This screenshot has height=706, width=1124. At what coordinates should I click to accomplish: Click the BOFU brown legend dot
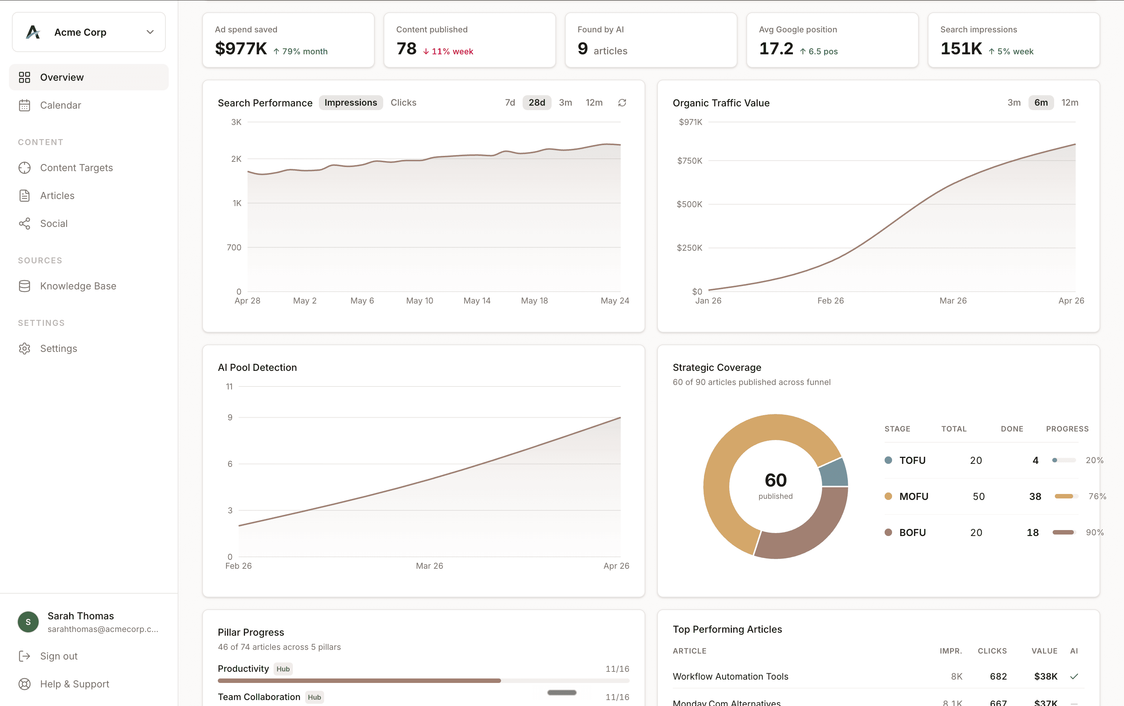[888, 533]
